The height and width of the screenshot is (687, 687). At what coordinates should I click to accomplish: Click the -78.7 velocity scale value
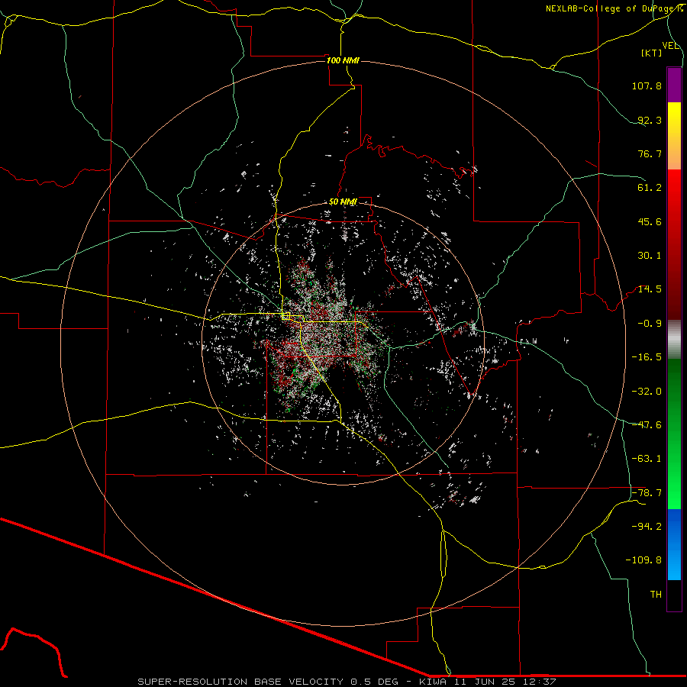[647, 493]
